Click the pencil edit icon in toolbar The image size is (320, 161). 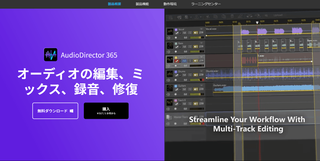click(x=240, y=16)
